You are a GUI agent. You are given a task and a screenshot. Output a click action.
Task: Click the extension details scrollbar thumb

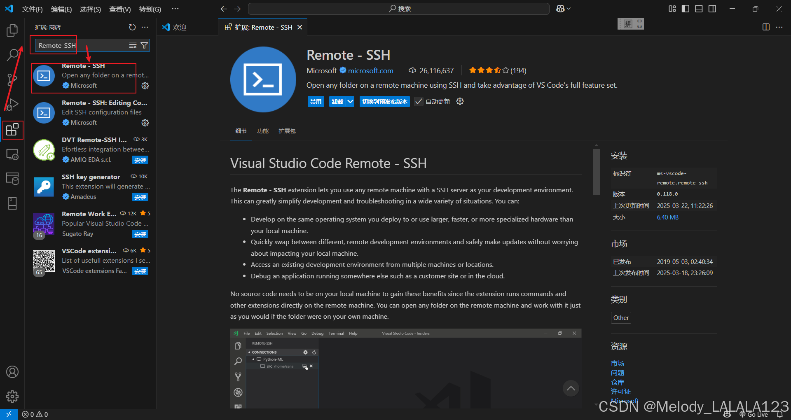596,172
